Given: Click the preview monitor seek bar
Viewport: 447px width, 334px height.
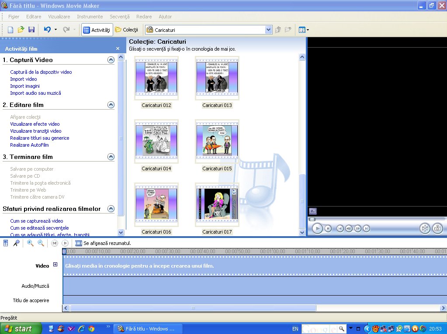Looking at the screenshot, I should [377, 219].
